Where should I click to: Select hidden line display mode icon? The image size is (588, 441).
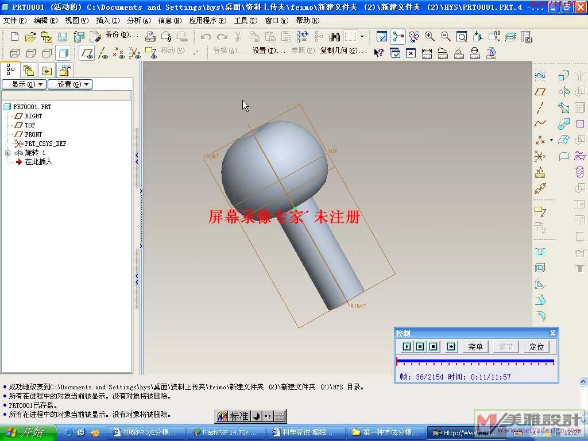31,53
